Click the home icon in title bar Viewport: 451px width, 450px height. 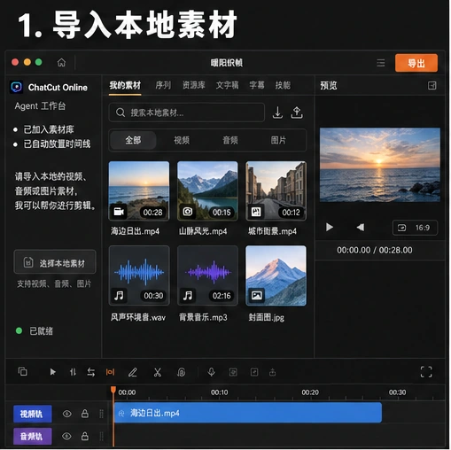coord(61,62)
